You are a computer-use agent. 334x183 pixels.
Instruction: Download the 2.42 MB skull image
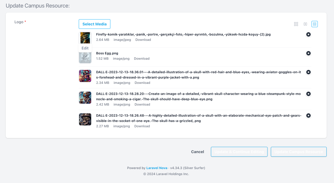click(x=142, y=105)
